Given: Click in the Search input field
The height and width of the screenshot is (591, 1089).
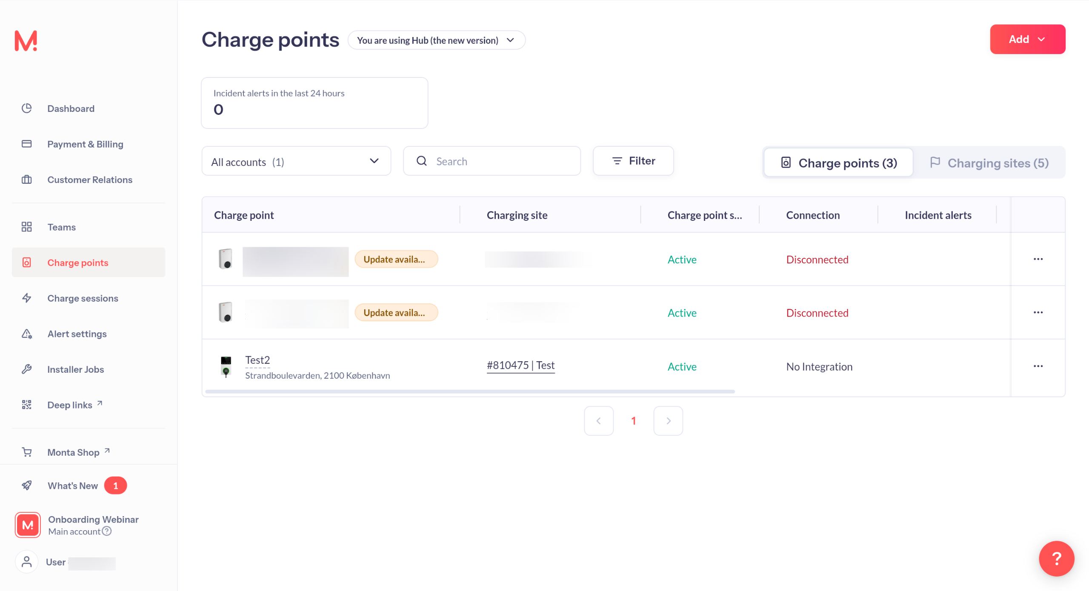Looking at the screenshot, I should 502,161.
